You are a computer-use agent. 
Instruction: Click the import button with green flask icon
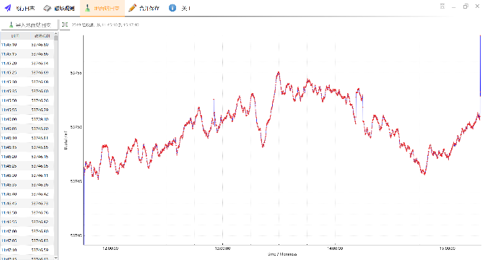coord(29,25)
